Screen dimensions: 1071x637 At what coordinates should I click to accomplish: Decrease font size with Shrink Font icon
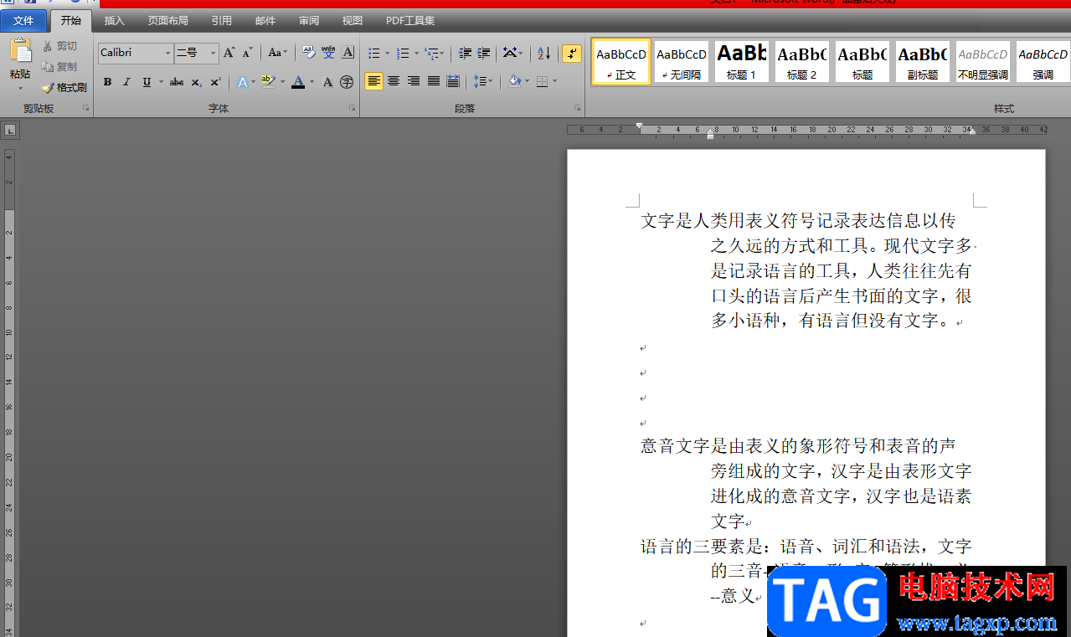click(x=247, y=53)
